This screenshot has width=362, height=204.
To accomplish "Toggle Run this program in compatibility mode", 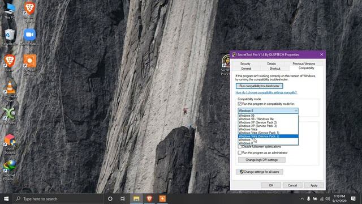I will tap(240, 104).
